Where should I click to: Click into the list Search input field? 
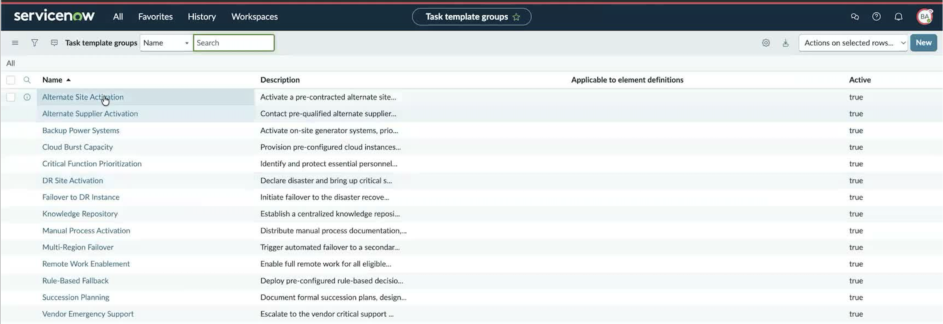[x=233, y=43]
